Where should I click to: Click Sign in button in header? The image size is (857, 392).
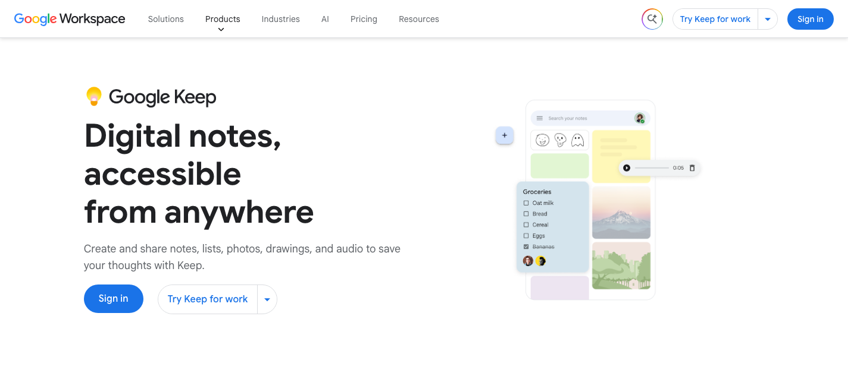811,19
